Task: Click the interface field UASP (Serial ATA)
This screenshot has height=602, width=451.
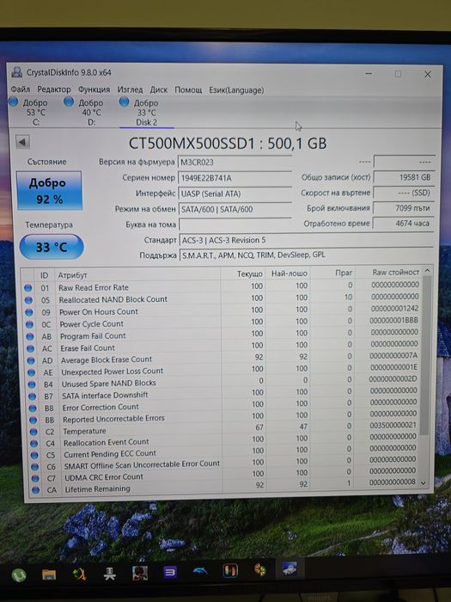Action: tap(235, 193)
